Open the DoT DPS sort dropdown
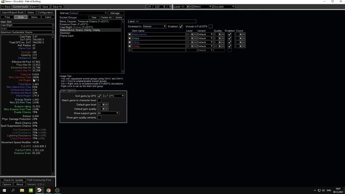 pos(113,96)
